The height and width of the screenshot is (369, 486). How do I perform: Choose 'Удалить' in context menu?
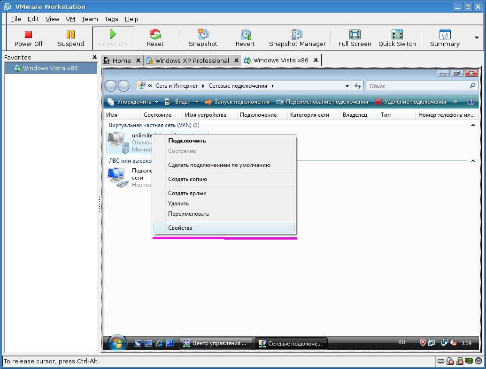[x=224, y=203]
